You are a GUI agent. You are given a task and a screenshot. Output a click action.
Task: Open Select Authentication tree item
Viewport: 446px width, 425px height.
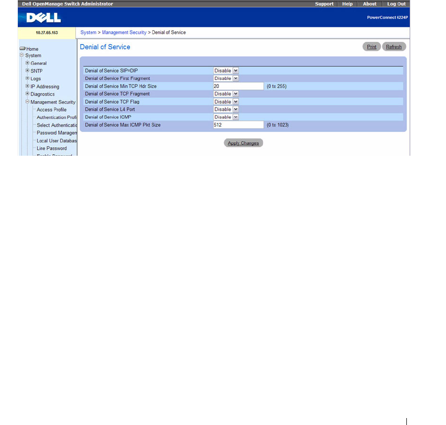(x=56, y=125)
